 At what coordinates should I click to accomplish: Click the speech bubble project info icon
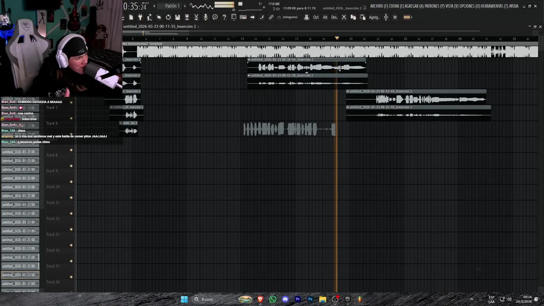pos(215,17)
